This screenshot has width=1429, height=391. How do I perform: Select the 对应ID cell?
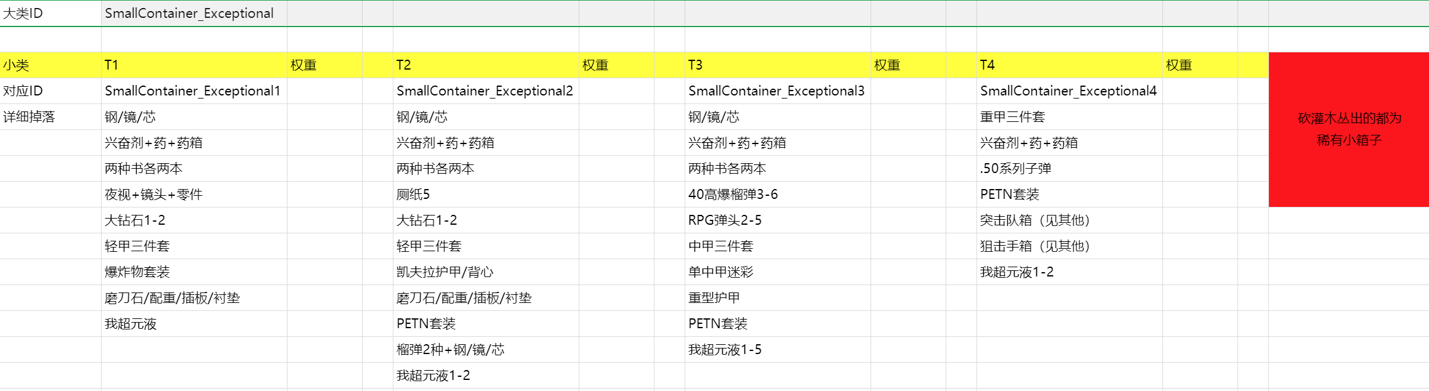pos(50,91)
